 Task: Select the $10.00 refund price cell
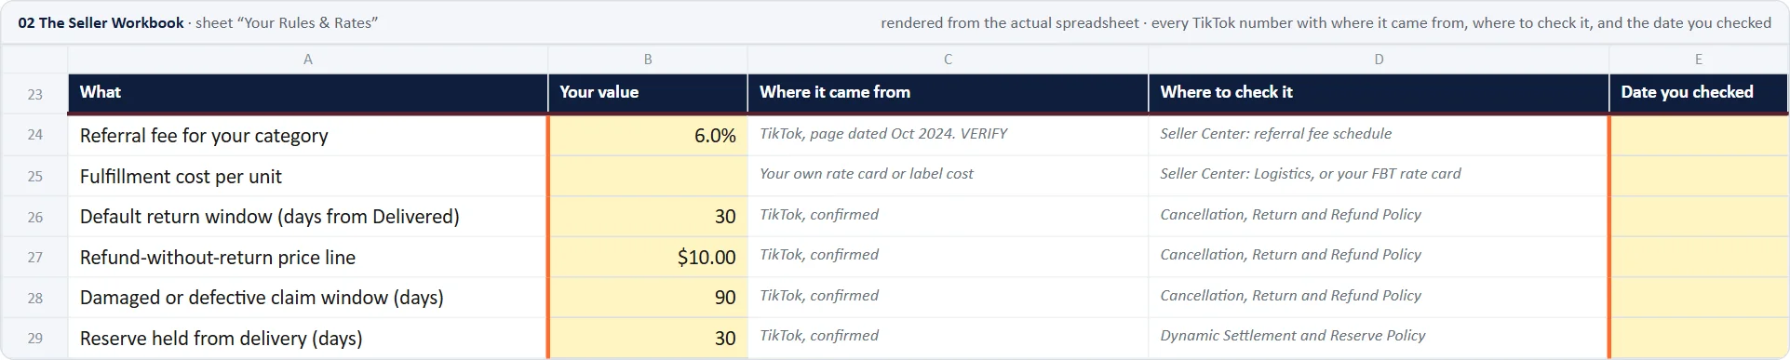click(648, 257)
